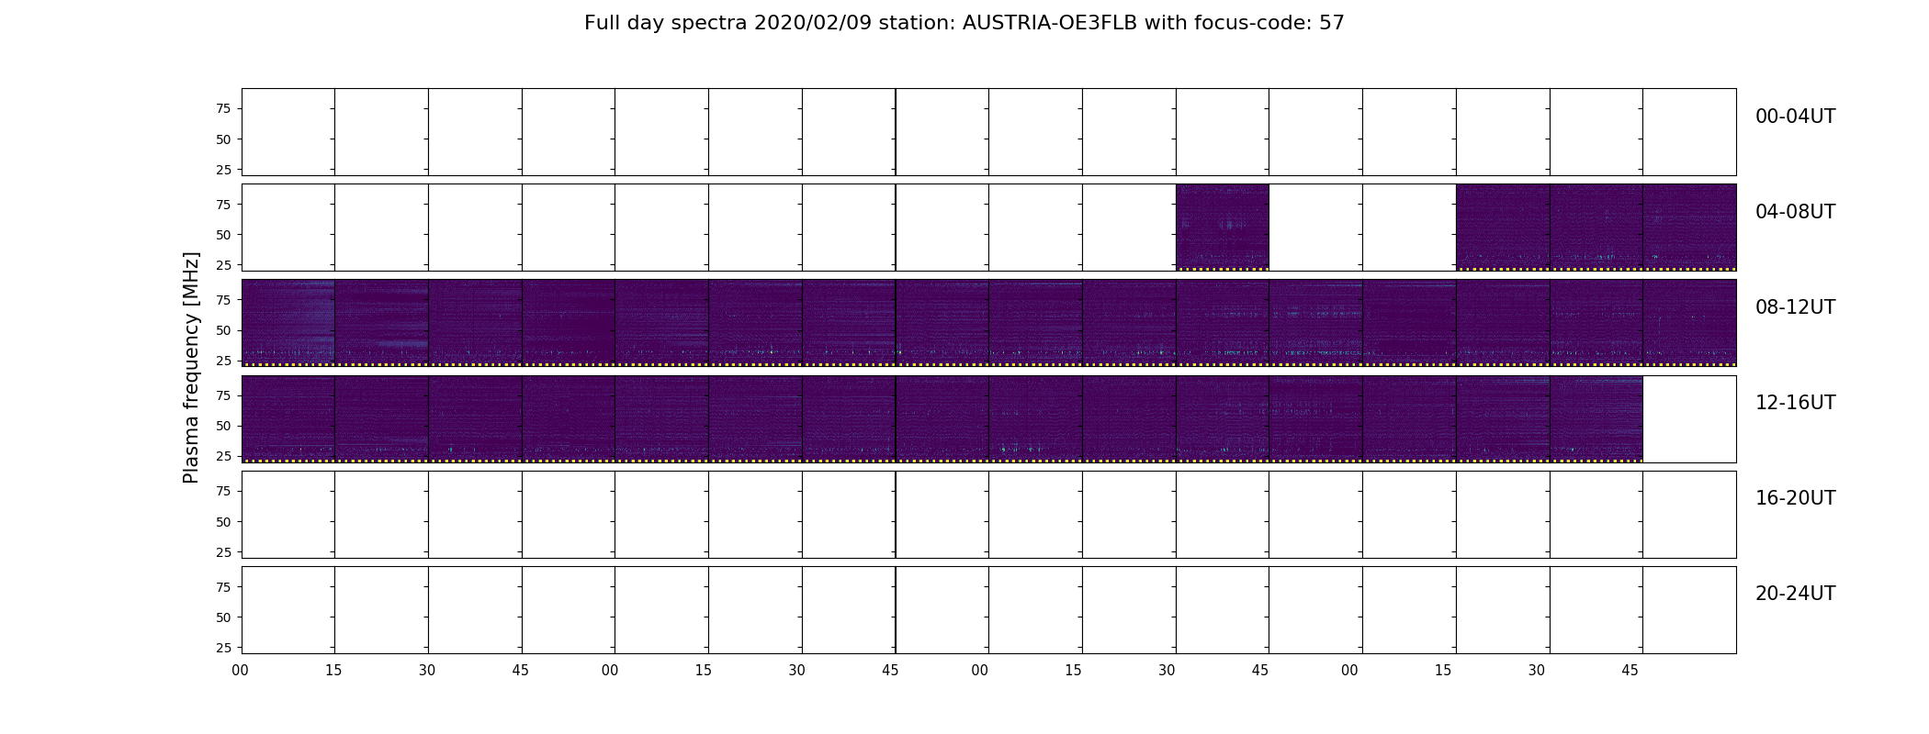Select the 16-20UT row label
Screen dimensions: 1929x734
(x=1795, y=498)
